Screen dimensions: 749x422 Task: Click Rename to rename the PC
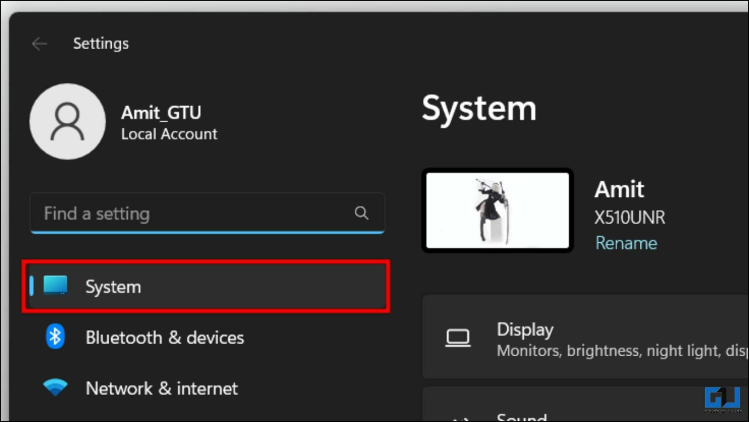point(626,243)
